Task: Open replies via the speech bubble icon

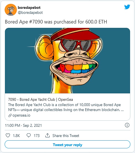Action: 29,135
